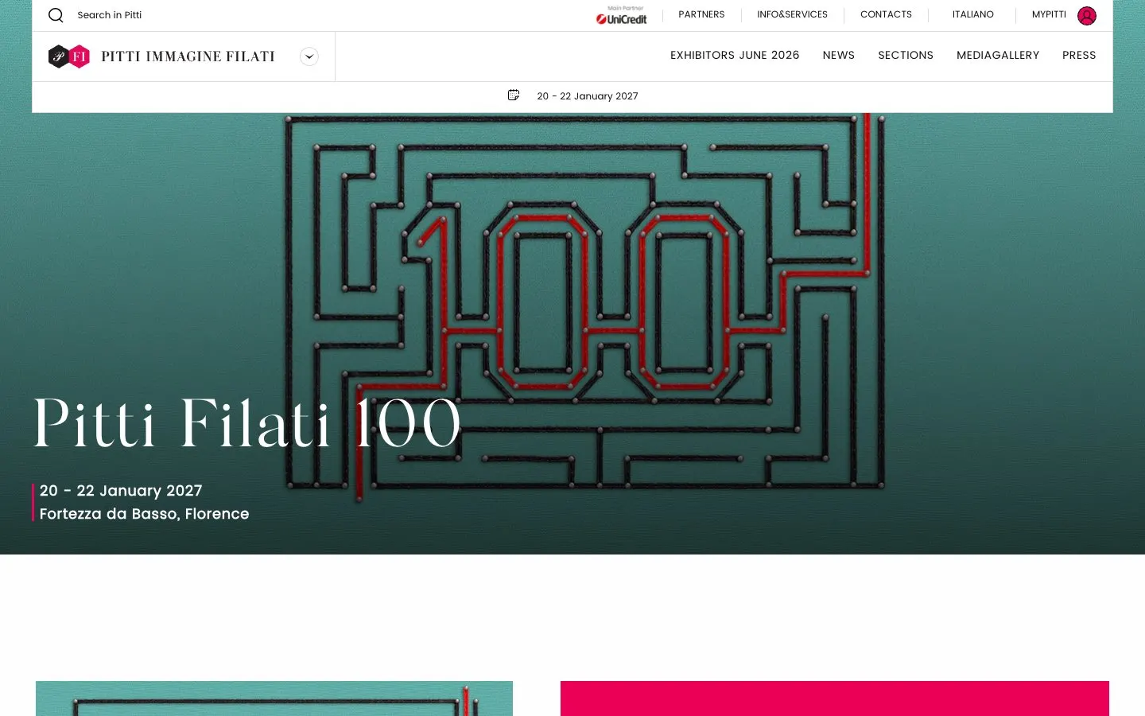1145x716 pixels.
Task: Expand the Pitti Immagine Filati fair dropdown
Action: tap(309, 56)
